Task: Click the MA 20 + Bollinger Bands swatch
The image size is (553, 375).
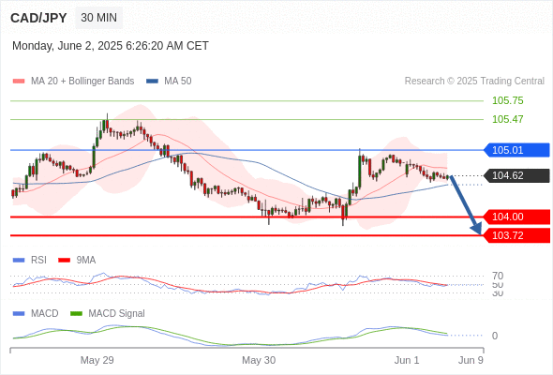Action: [19, 82]
